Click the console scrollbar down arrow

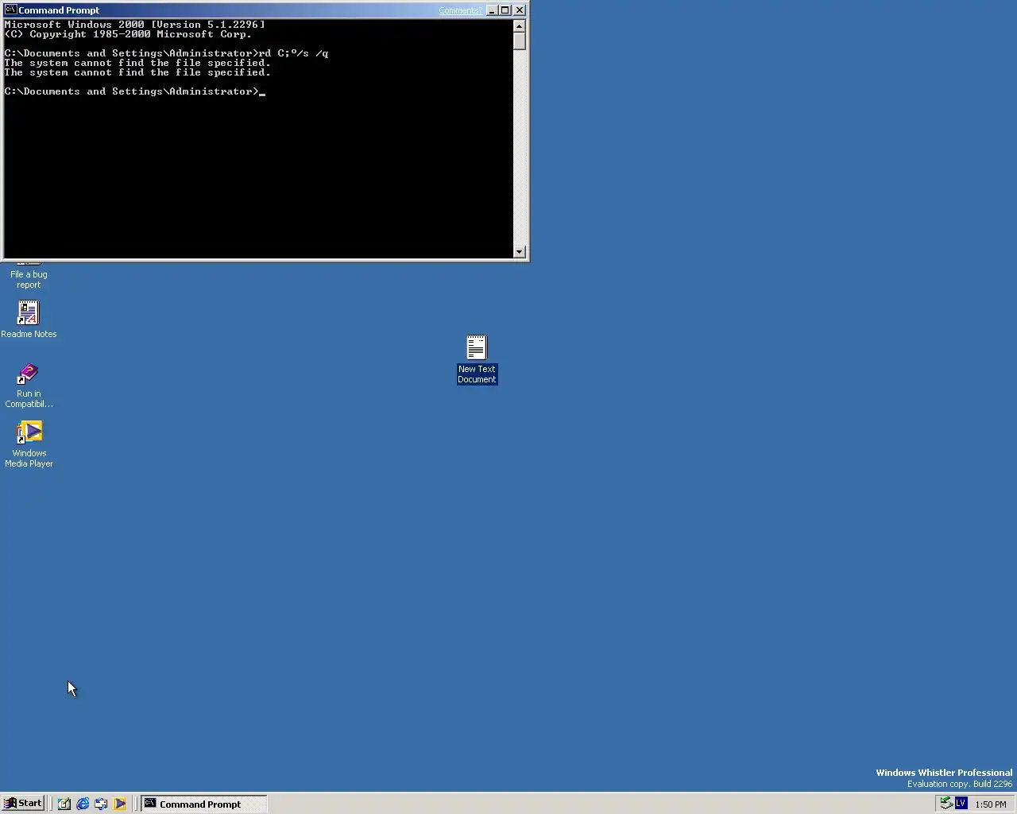pos(520,252)
